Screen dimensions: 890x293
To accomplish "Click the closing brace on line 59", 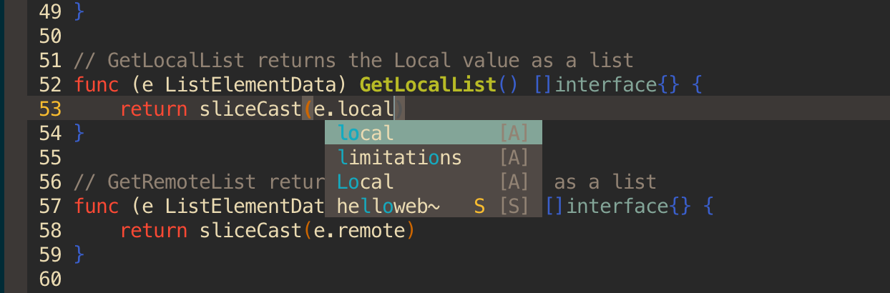I will tap(79, 254).
